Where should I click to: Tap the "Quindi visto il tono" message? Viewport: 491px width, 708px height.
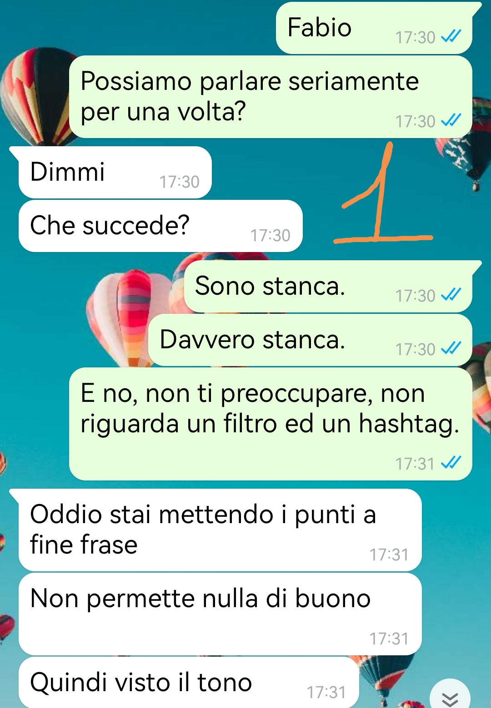click(189, 683)
